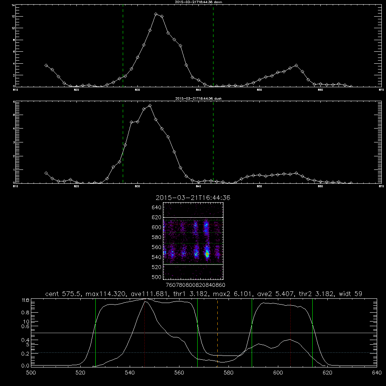
Task: Click the red dotted line near 605
Action: pyautogui.click(x=291, y=332)
